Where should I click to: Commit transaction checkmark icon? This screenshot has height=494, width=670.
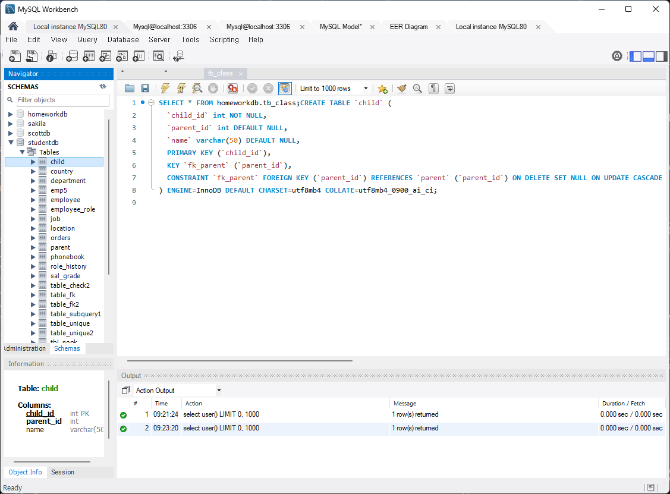click(x=253, y=89)
